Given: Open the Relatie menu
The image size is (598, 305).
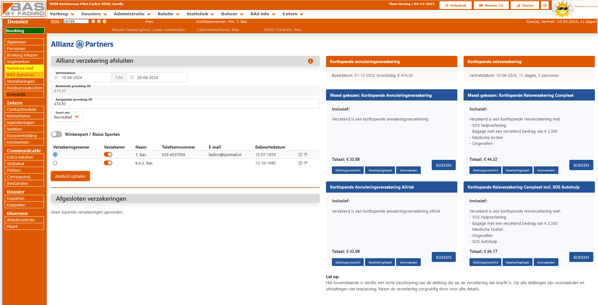Looking at the screenshot, I should click(168, 14).
